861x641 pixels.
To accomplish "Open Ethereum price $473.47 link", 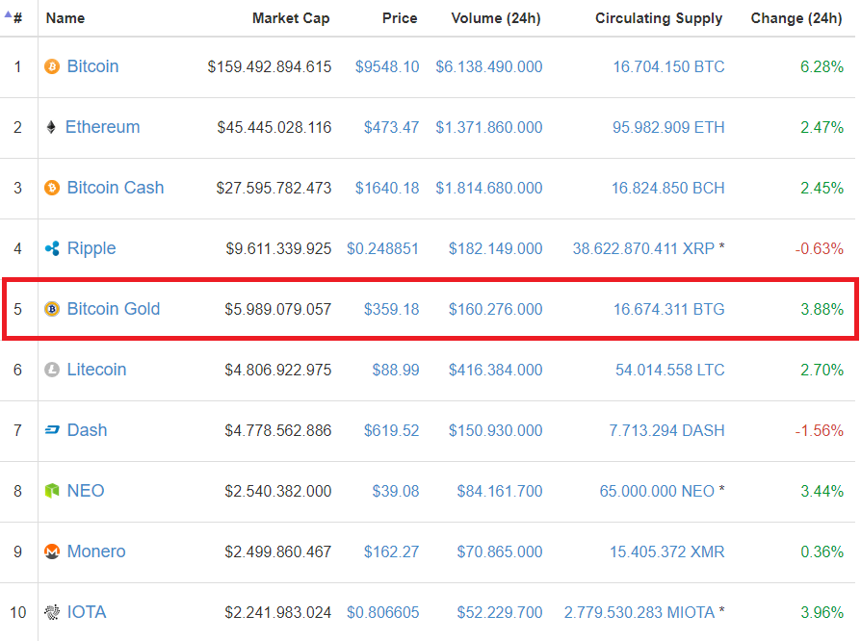I will point(392,127).
